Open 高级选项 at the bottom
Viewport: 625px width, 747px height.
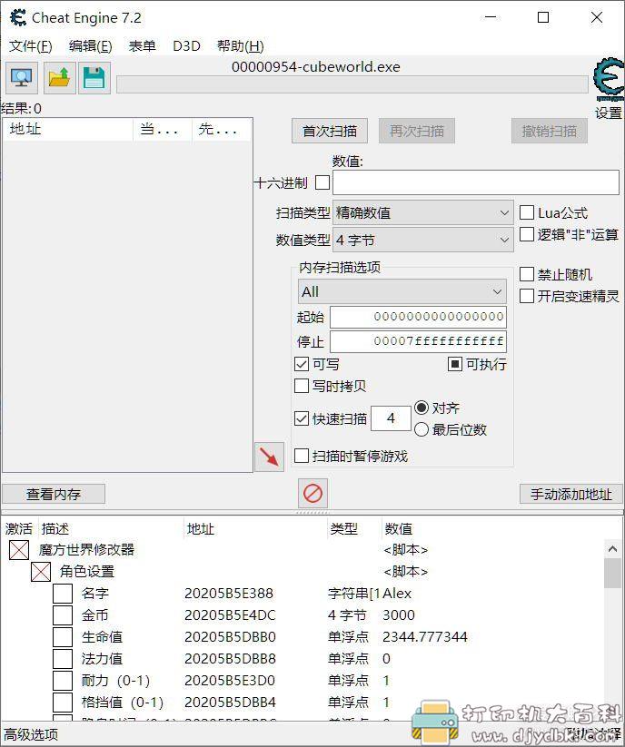tap(31, 734)
